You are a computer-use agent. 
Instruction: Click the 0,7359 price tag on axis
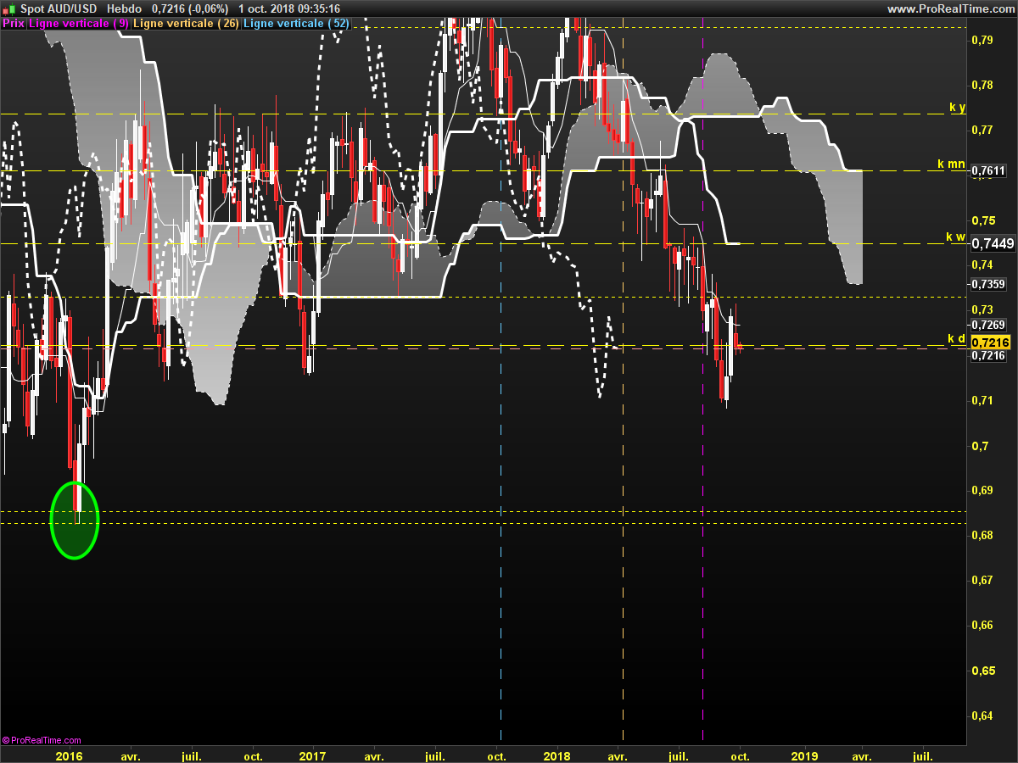988,284
